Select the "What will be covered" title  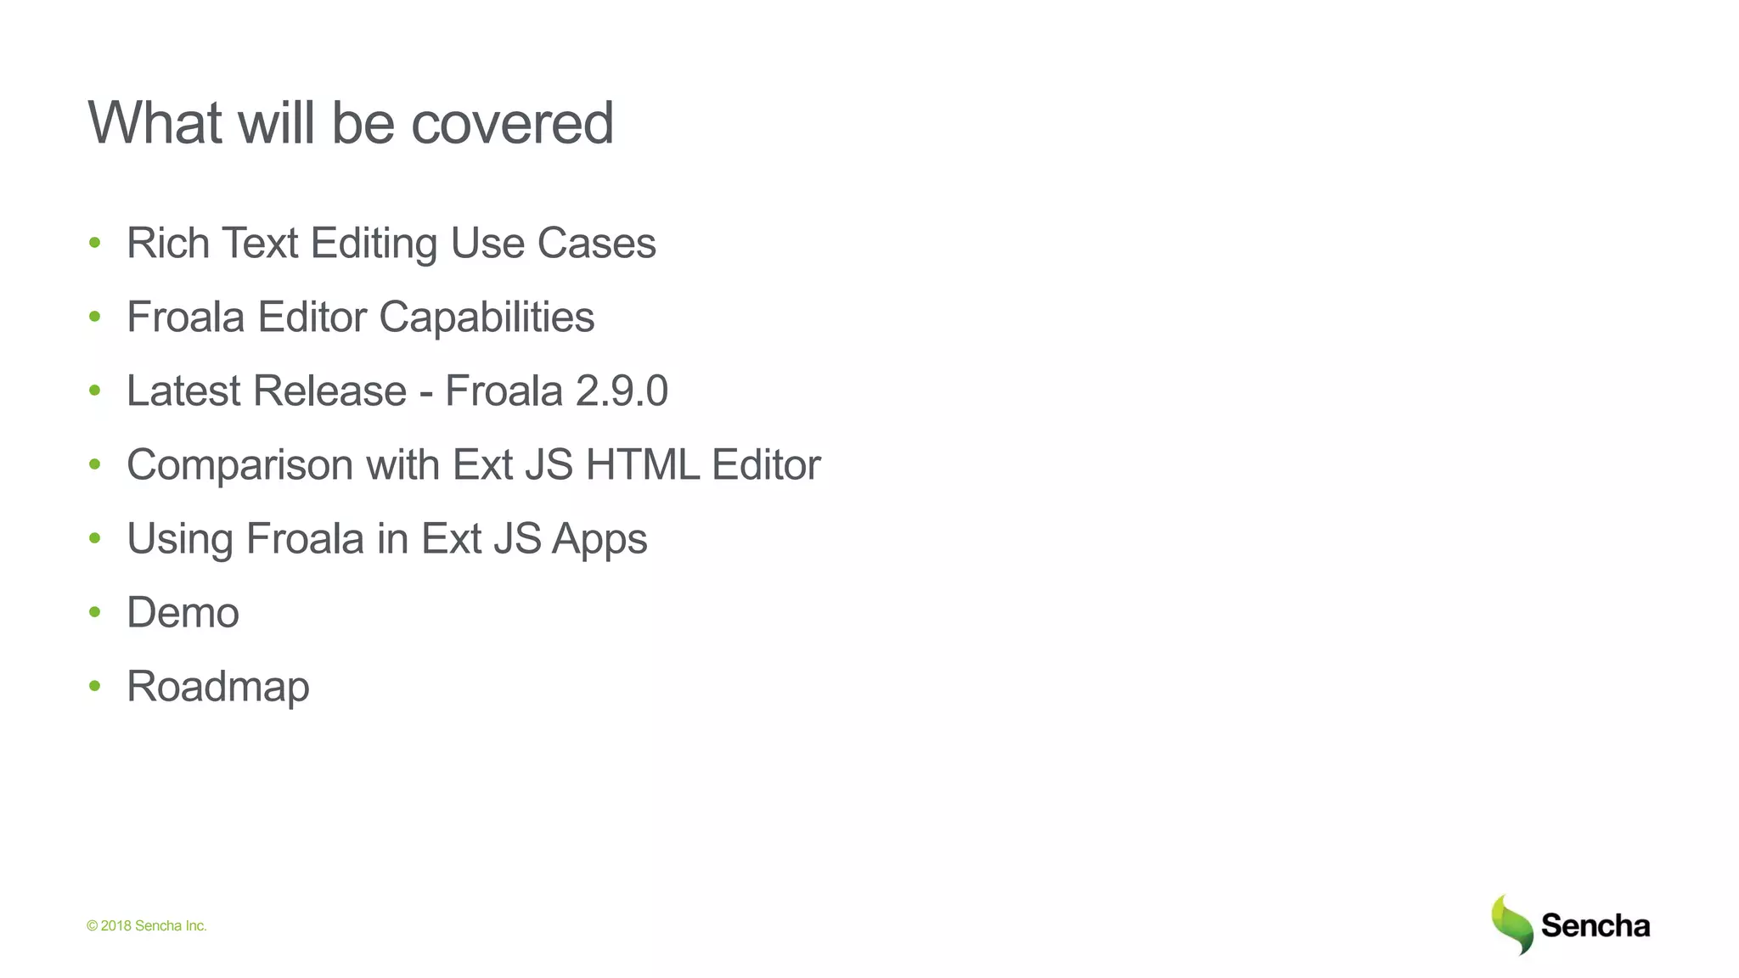(350, 123)
